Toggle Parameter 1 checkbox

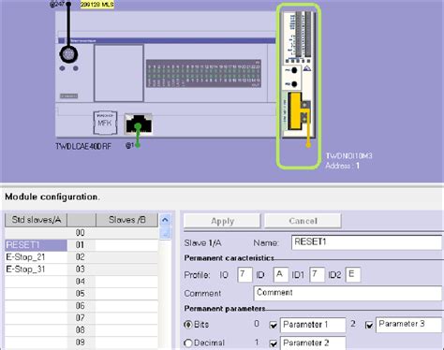click(x=274, y=325)
